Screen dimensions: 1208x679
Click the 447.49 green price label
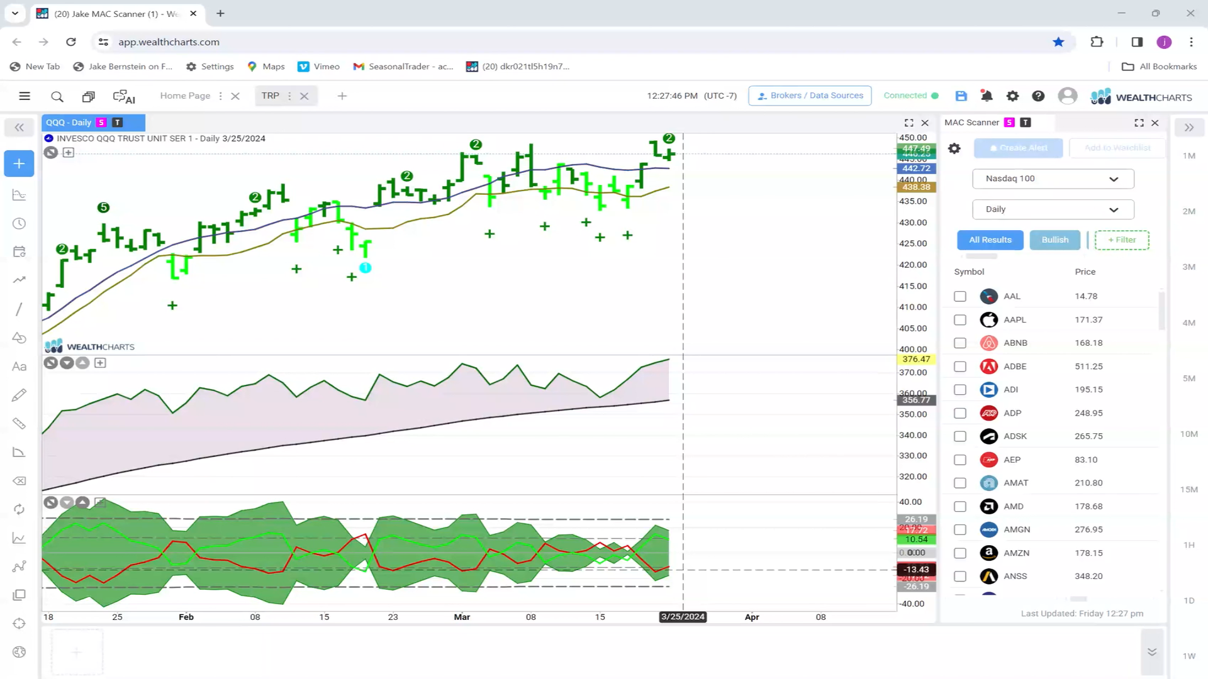(916, 148)
